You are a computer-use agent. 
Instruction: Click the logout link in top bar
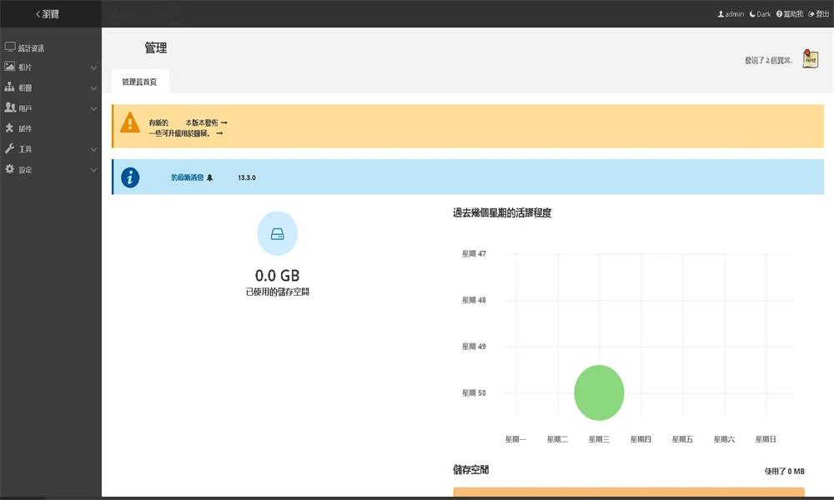[x=819, y=14]
